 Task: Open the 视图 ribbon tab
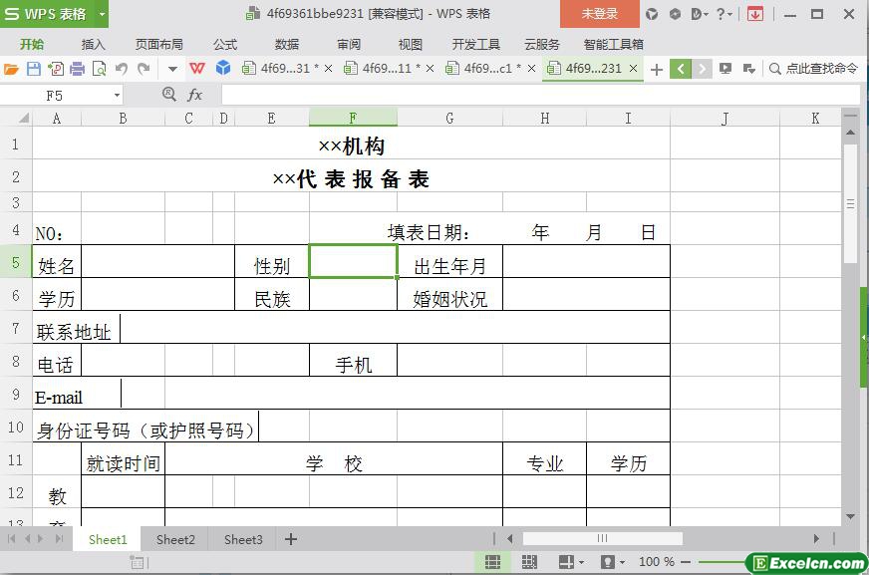tap(411, 44)
